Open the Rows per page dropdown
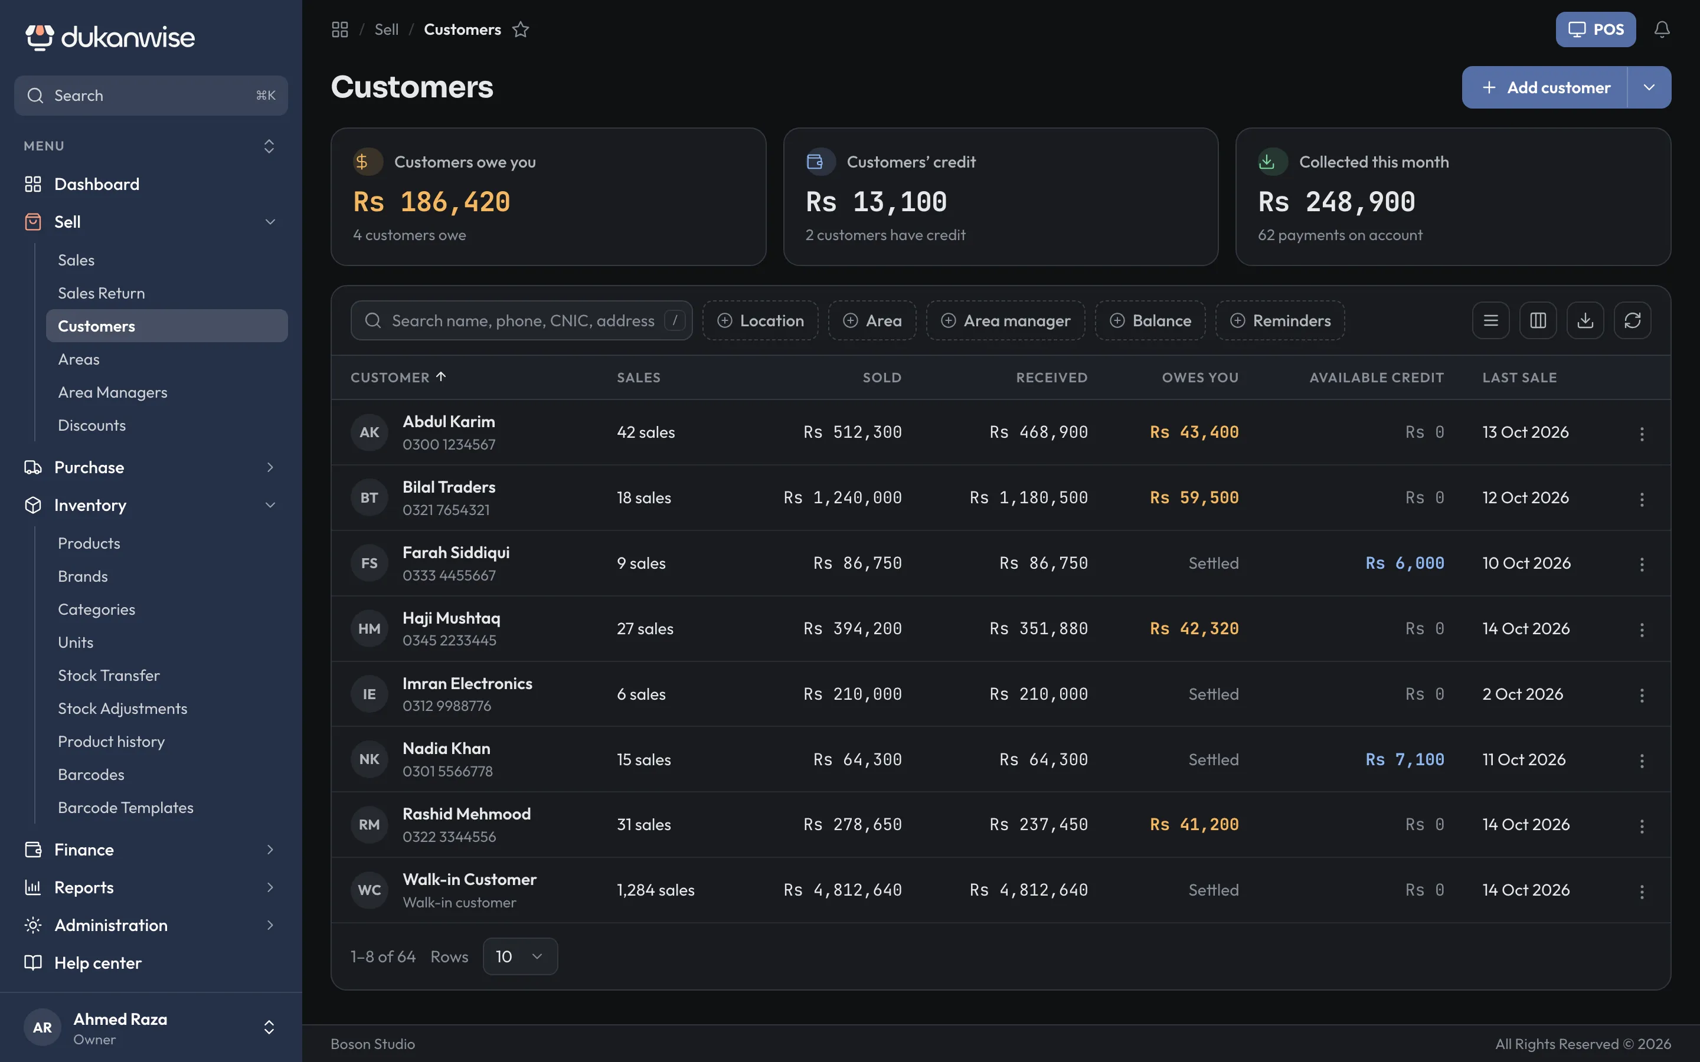This screenshot has height=1062, width=1700. pos(520,956)
